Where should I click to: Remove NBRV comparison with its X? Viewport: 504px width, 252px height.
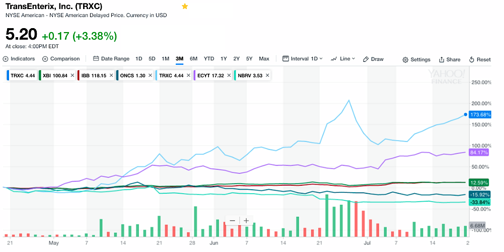[x=267, y=76]
